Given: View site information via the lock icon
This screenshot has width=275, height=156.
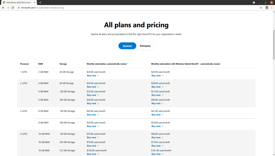Looking at the screenshot, I should coord(19,8).
